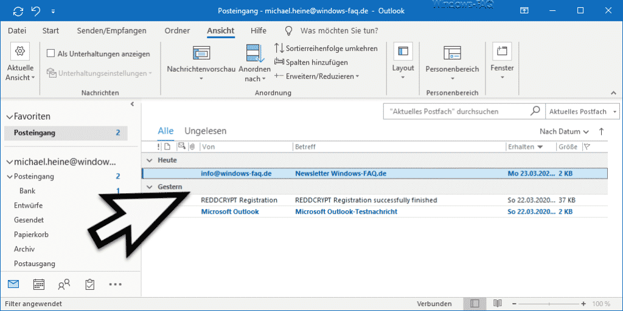Screen dimensions: 623x311
Task: Click Sortierreihenfolge umkehren
Action: coord(326,49)
